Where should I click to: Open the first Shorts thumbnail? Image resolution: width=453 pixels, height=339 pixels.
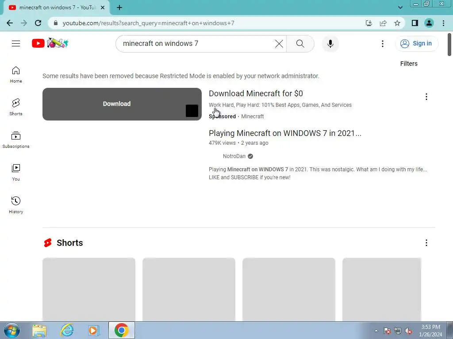click(88, 289)
